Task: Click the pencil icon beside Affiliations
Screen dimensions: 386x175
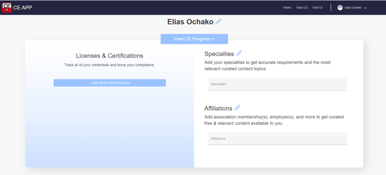Action: click(237, 108)
